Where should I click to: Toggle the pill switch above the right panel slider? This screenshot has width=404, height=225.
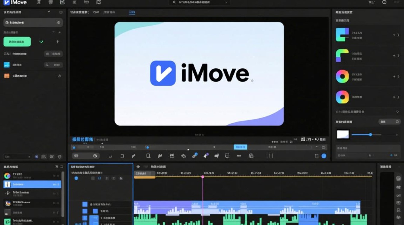pyautogui.click(x=390, y=121)
